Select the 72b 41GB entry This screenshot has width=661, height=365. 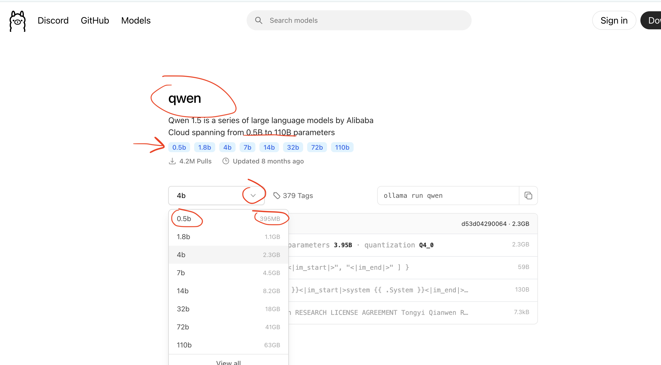point(228,327)
